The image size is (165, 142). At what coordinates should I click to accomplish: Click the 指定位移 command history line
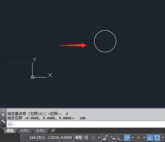[x=46, y=118]
